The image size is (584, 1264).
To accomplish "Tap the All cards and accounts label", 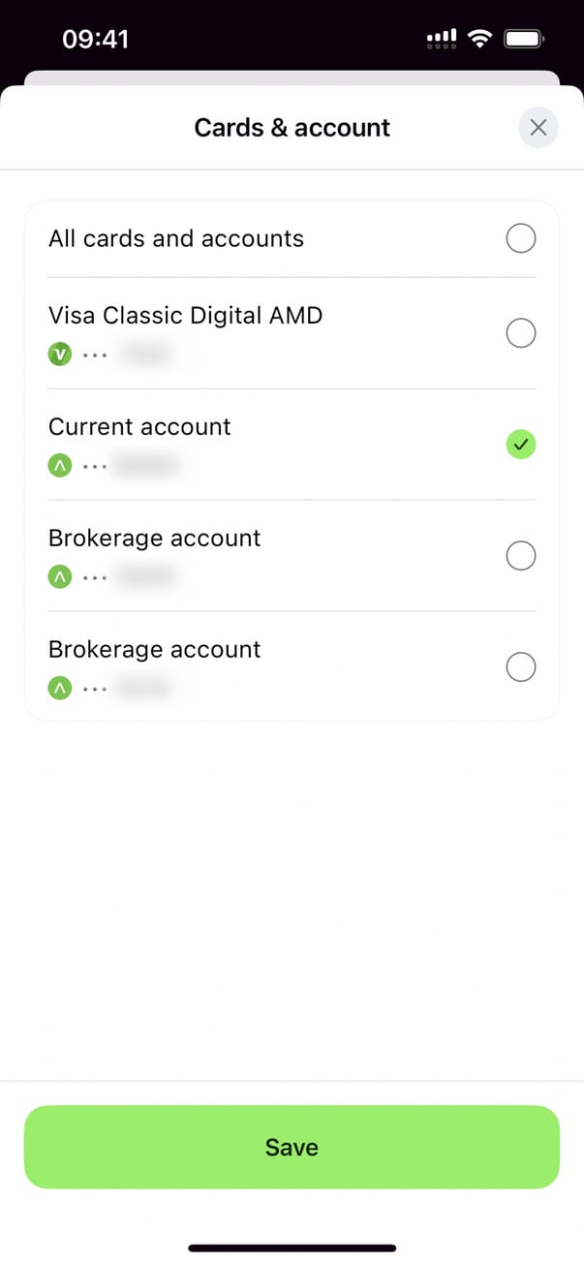I will coord(176,238).
